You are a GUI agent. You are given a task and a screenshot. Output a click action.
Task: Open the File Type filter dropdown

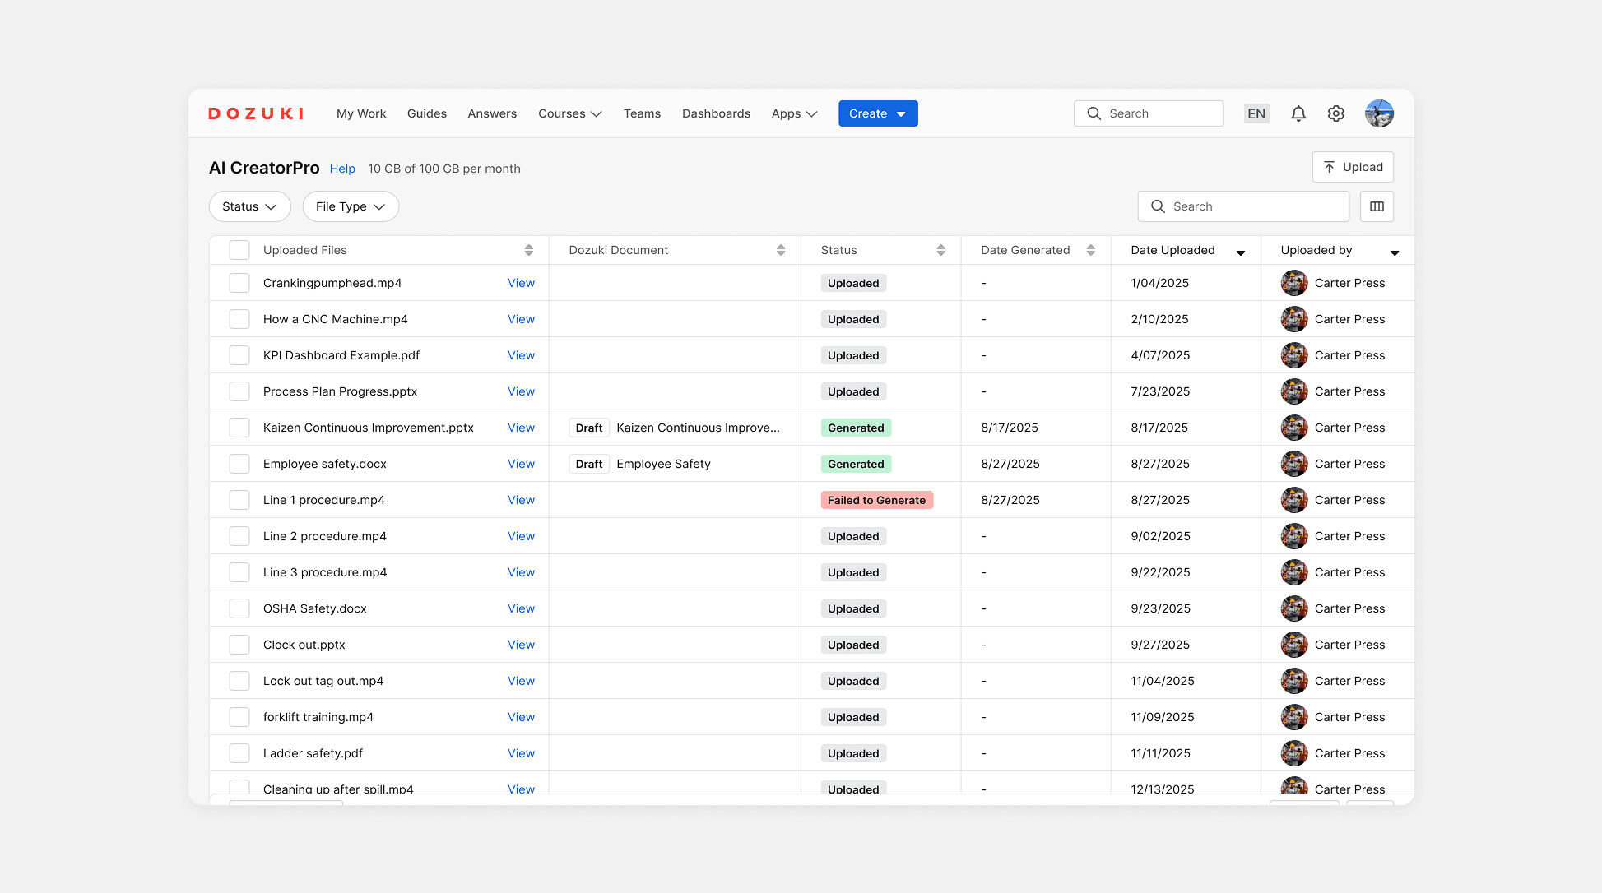click(x=351, y=206)
